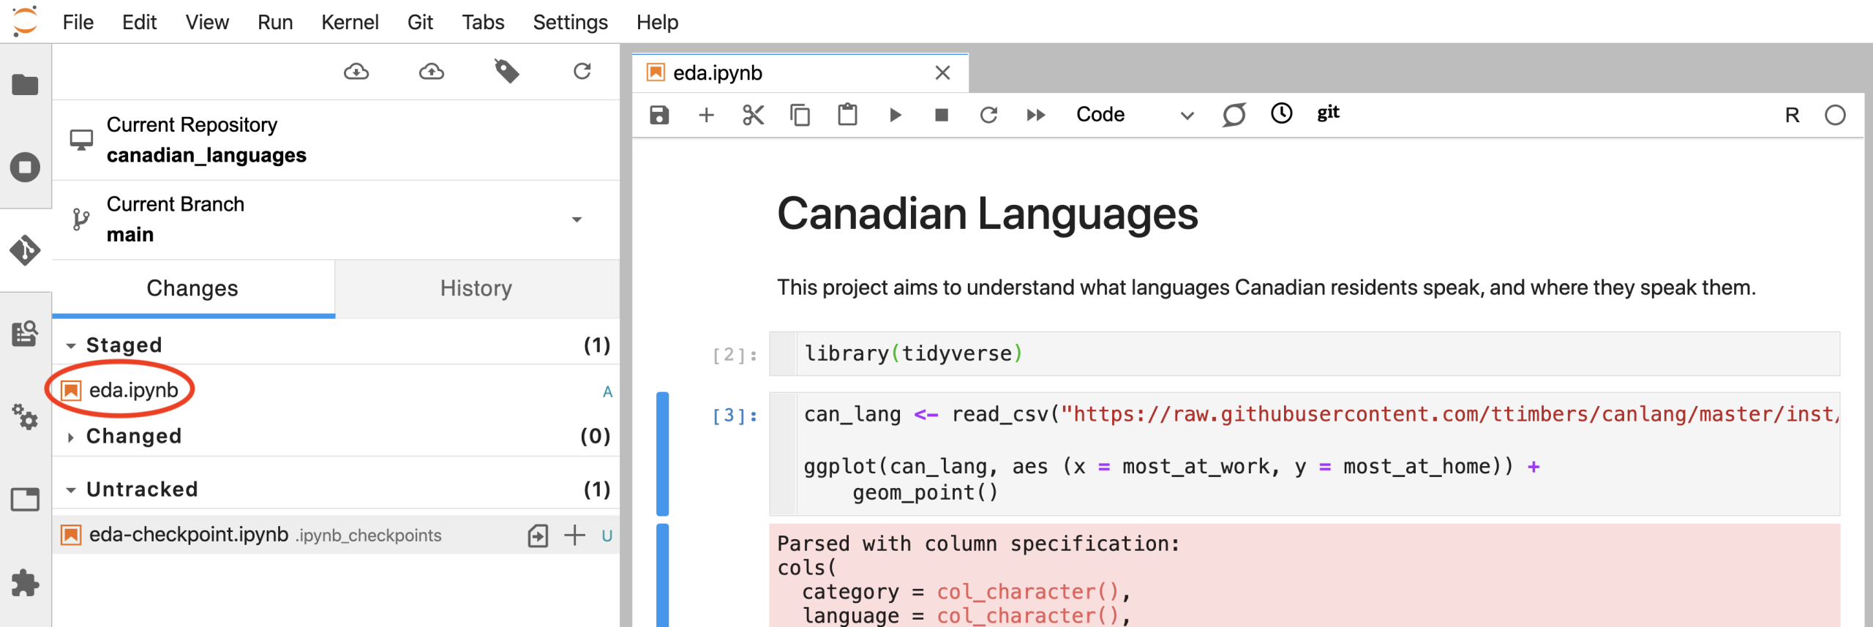Cut selected cell with scissors icon
Image resolution: width=1873 pixels, height=627 pixels.
[x=753, y=115]
